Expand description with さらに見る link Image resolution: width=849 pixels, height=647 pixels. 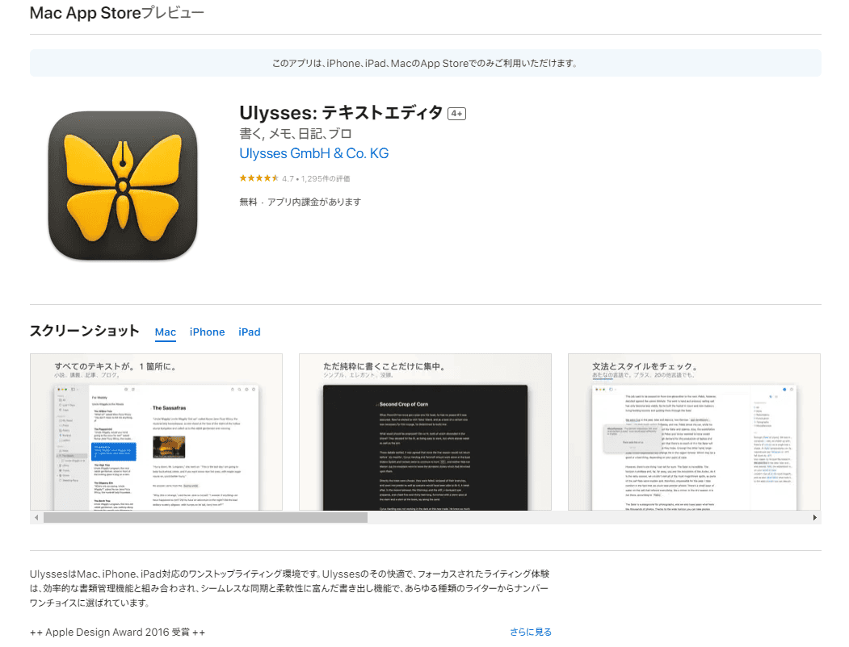pos(530,632)
